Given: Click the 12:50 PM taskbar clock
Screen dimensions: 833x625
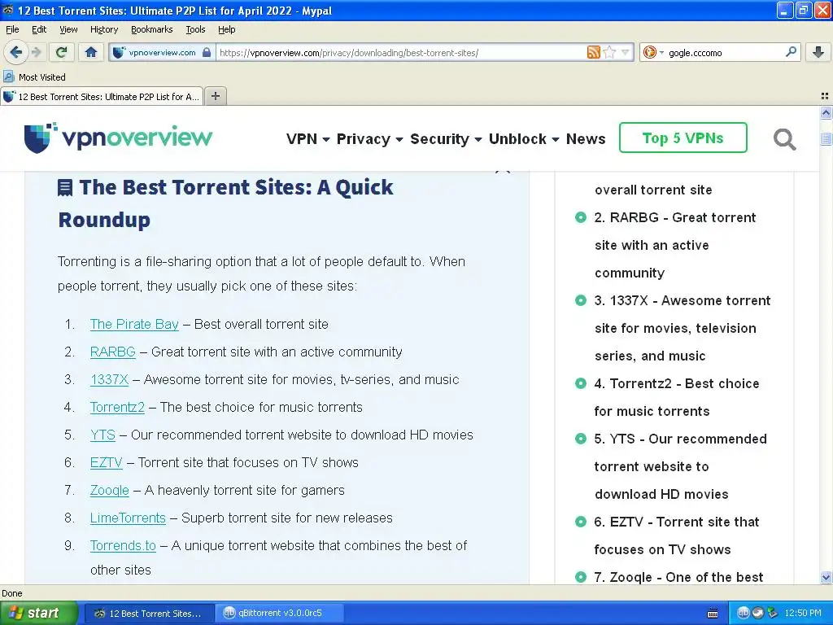Looking at the screenshot, I should pos(802,613).
